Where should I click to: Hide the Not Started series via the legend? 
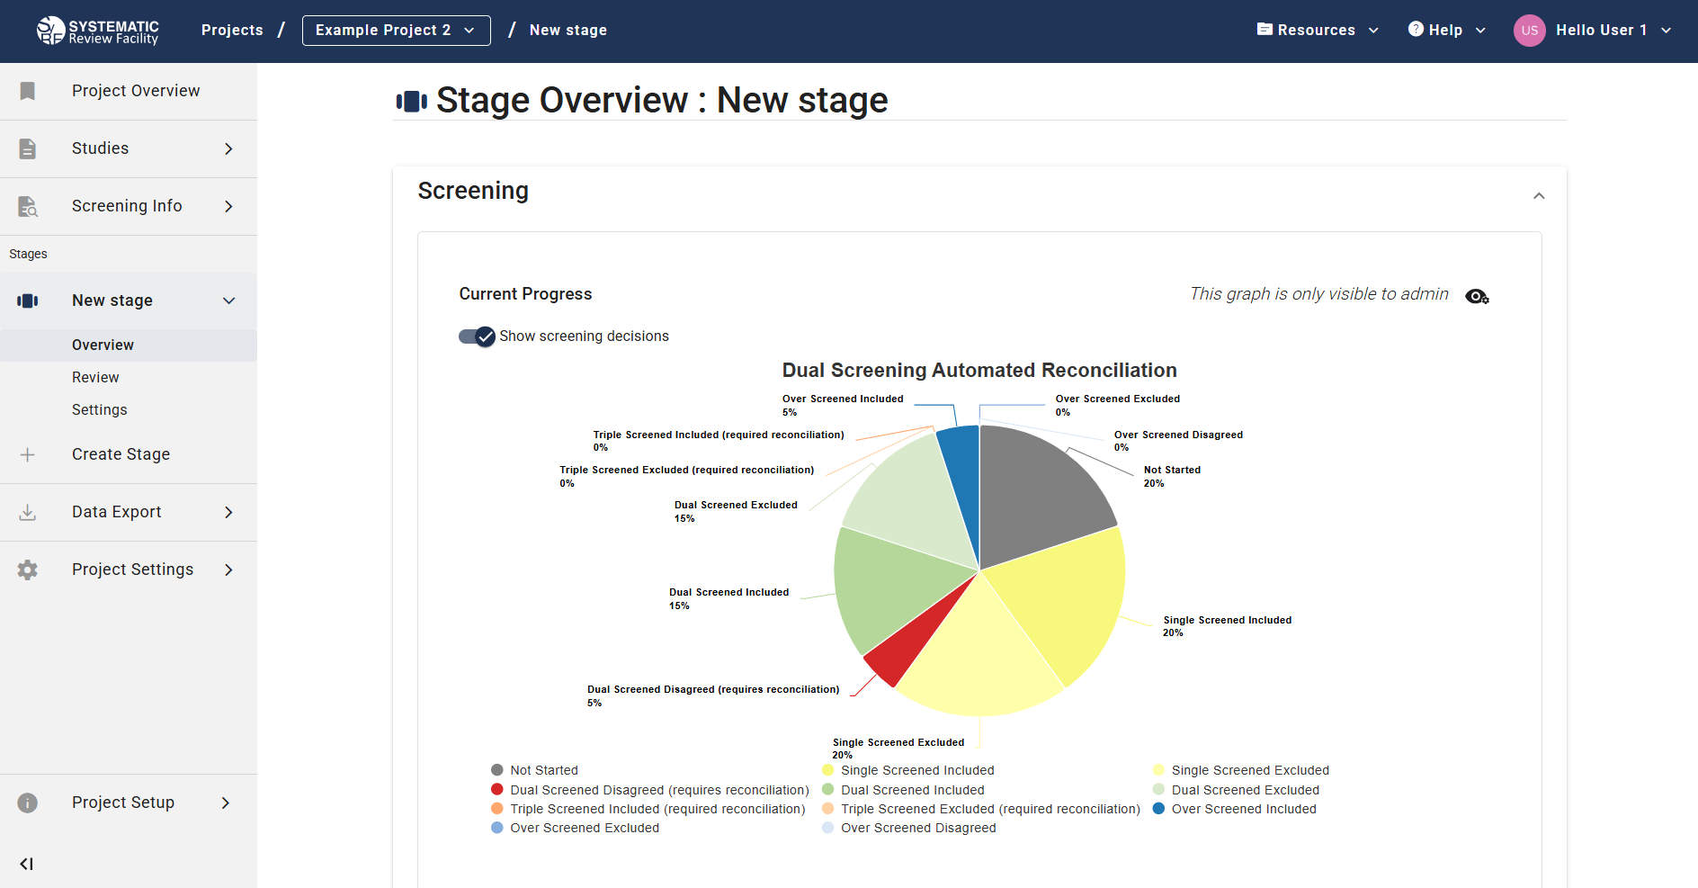(x=534, y=769)
